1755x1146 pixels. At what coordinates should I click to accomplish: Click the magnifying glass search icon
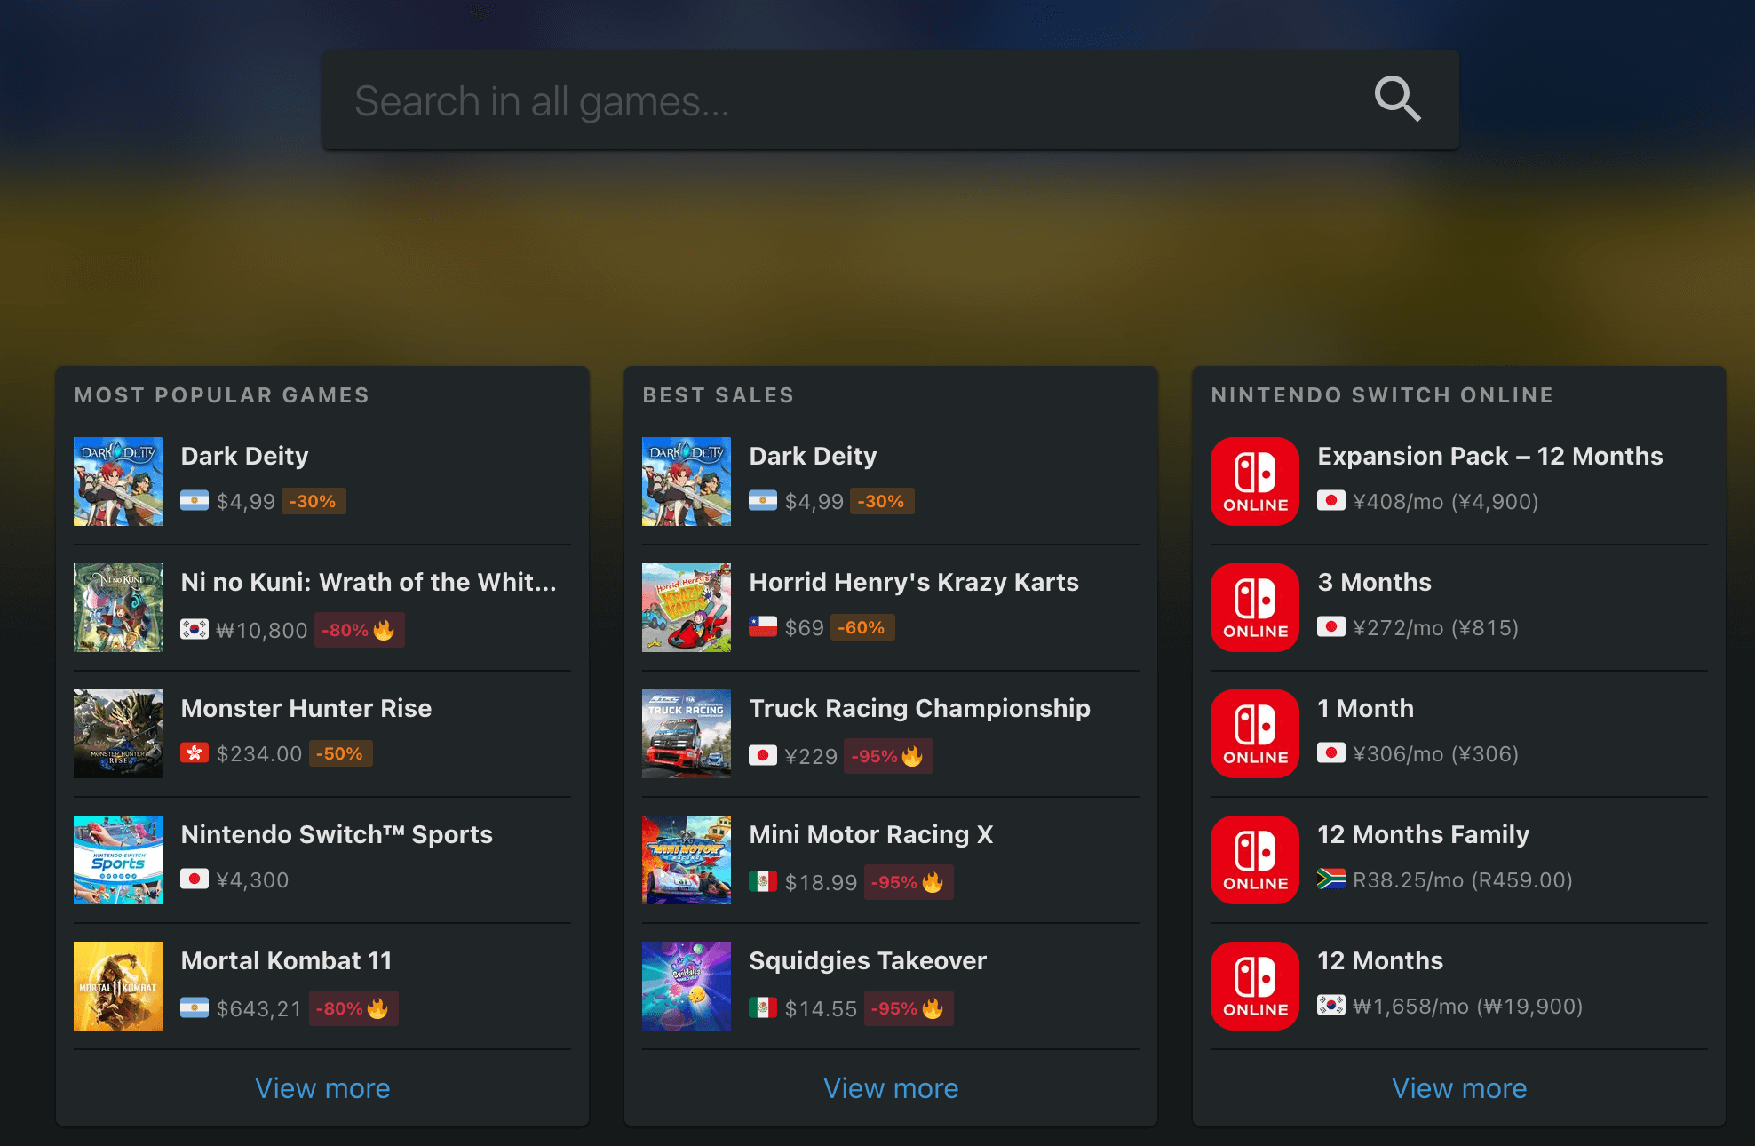tap(1397, 99)
